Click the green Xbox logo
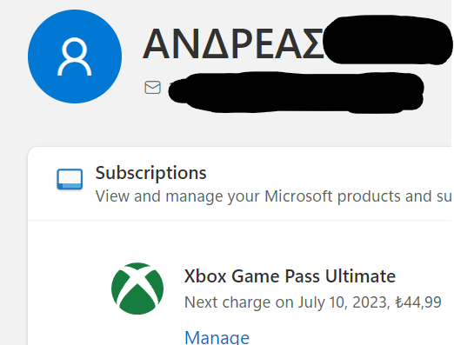This screenshot has width=454, height=345. (x=137, y=289)
